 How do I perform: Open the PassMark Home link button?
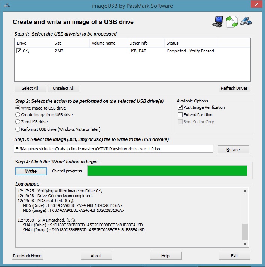(x=28, y=256)
